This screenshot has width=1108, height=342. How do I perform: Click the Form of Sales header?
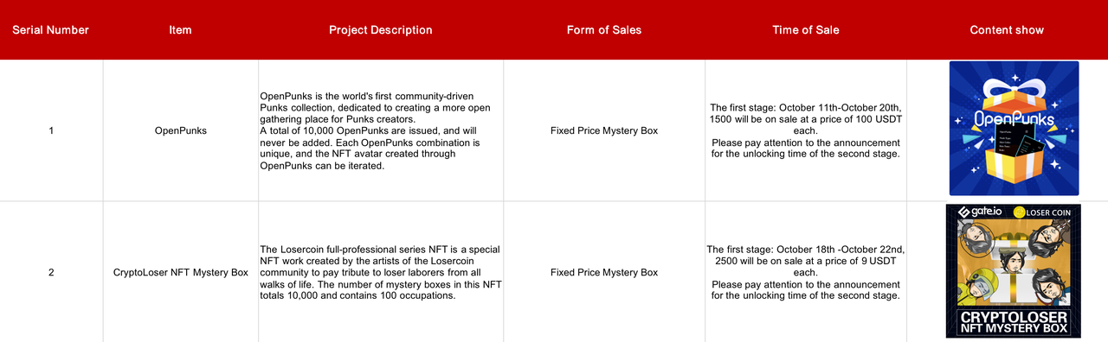point(604,29)
